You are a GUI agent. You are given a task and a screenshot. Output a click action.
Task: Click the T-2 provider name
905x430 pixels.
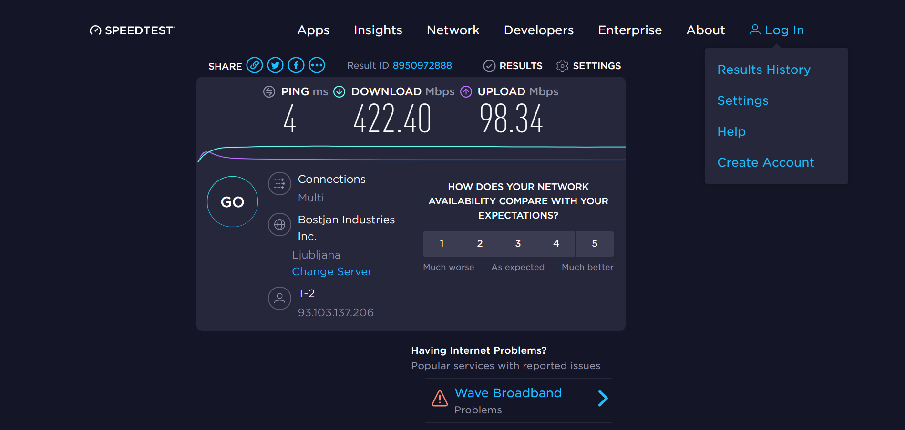tap(306, 293)
